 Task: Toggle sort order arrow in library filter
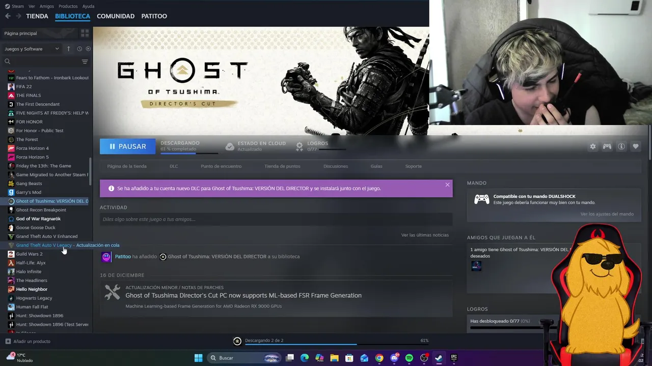(68, 49)
